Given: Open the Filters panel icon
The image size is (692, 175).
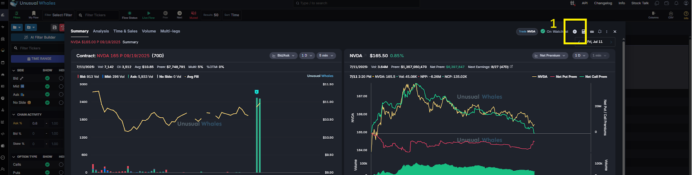Looking at the screenshot, I should point(16,15).
